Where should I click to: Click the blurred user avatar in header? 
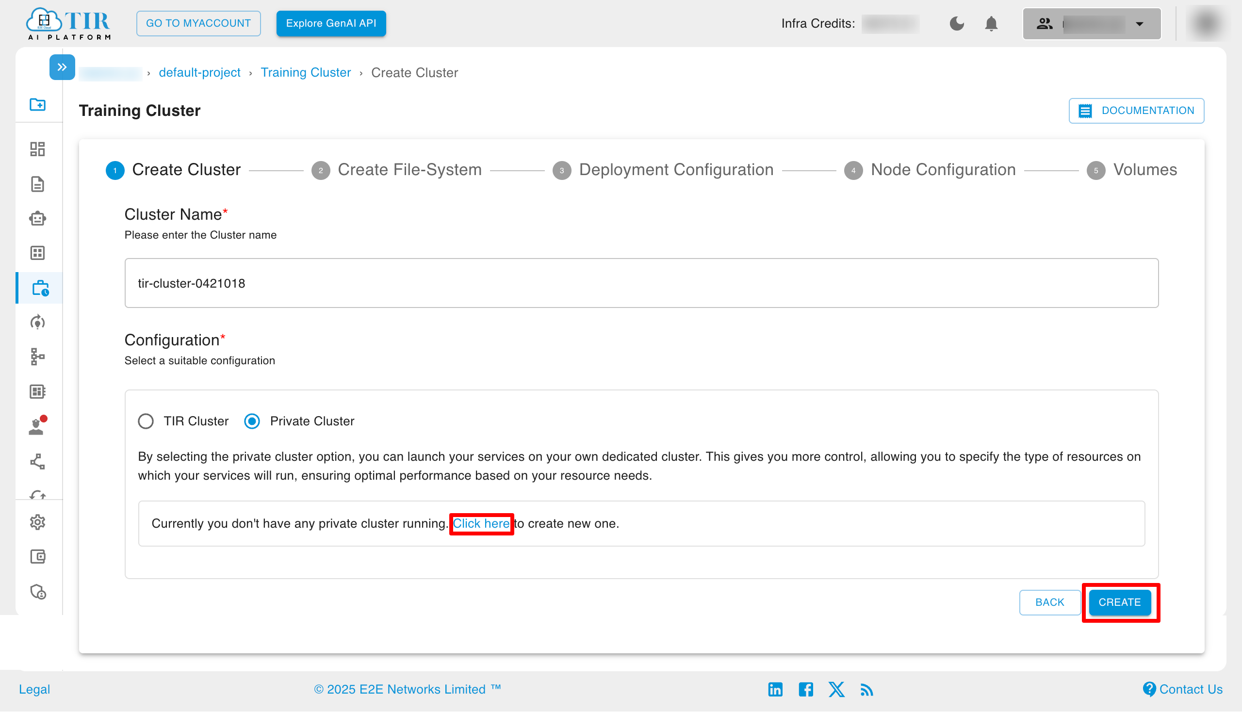coord(1206,23)
